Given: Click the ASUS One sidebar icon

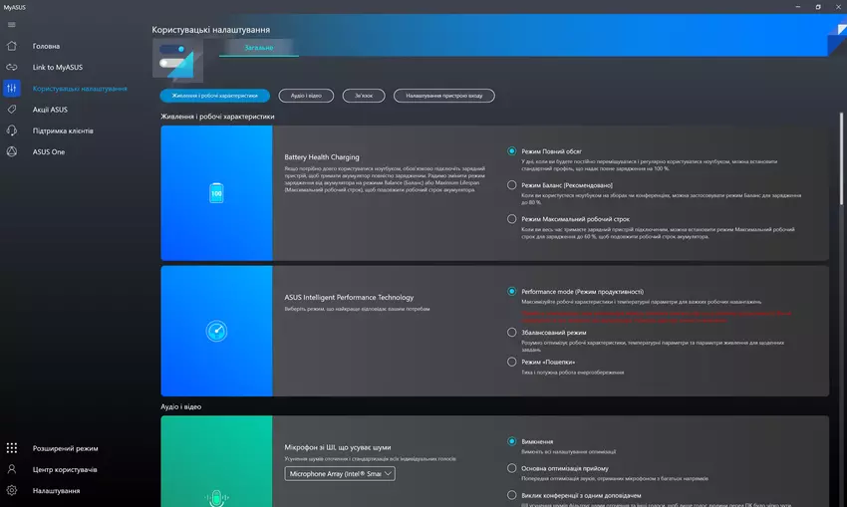Looking at the screenshot, I should pos(12,151).
